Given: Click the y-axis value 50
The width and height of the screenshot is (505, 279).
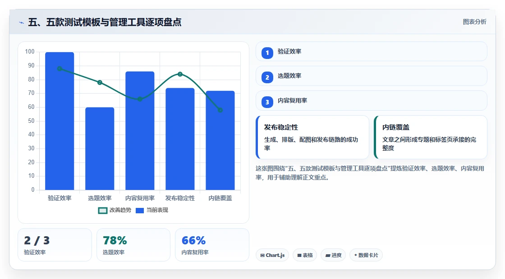Looking at the screenshot, I should pos(31,121).
